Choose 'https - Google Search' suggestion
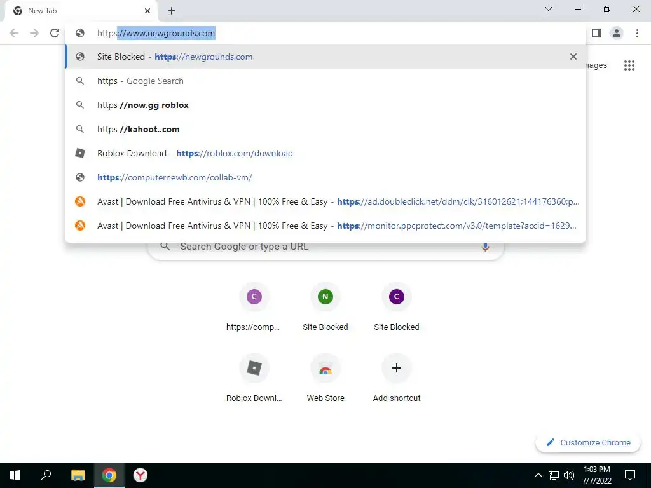The width and height of the screenshot is (651, 488). [325, 81]
